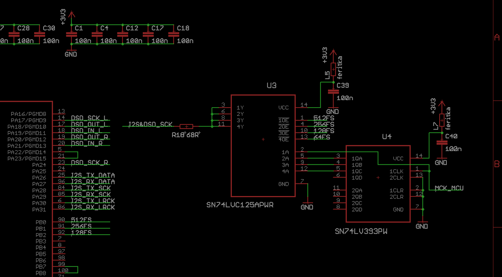Select the +3V3 supply arrow above L5
The height and width of the screenshot is (277, 502).
[x=333, y=53]
